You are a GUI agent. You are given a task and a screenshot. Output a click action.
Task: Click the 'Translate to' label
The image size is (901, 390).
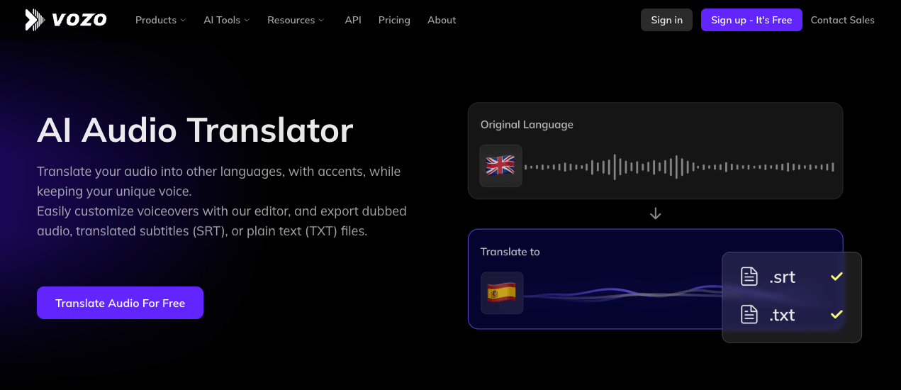click(510, 252)
